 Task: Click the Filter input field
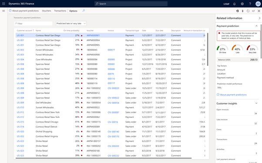[x=33, y=23]
